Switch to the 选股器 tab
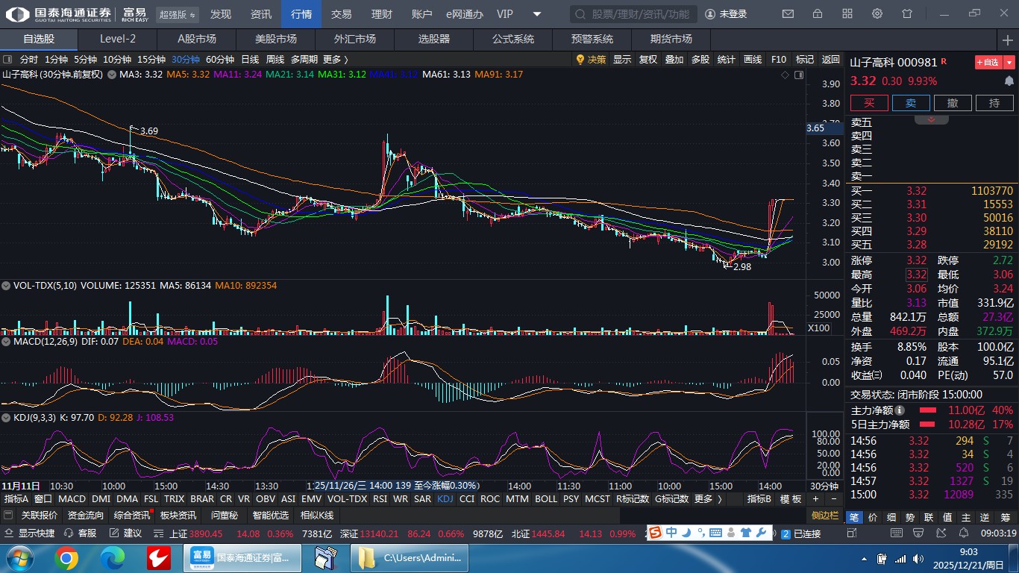 pyautogui.click(x=433, y=39)
